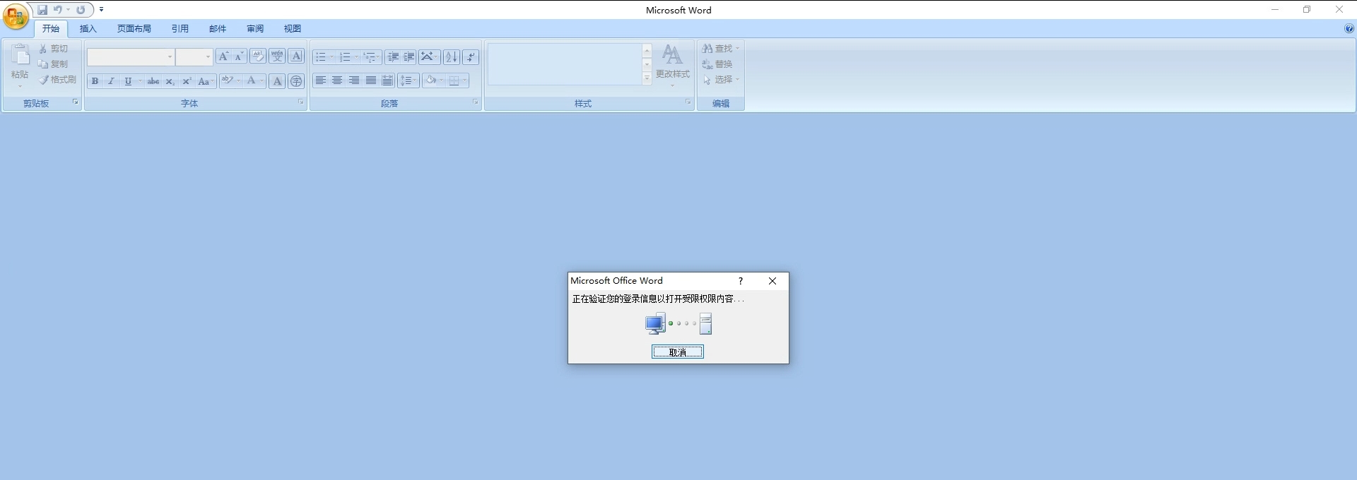
Task: Toggle Bold formatting
Action: tap(95, 81)
